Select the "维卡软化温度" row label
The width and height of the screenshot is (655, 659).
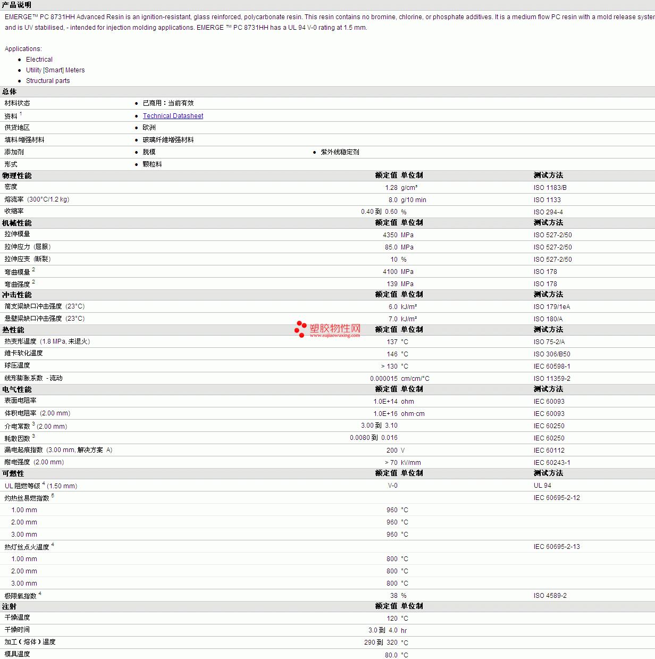[x=24, y=353]
